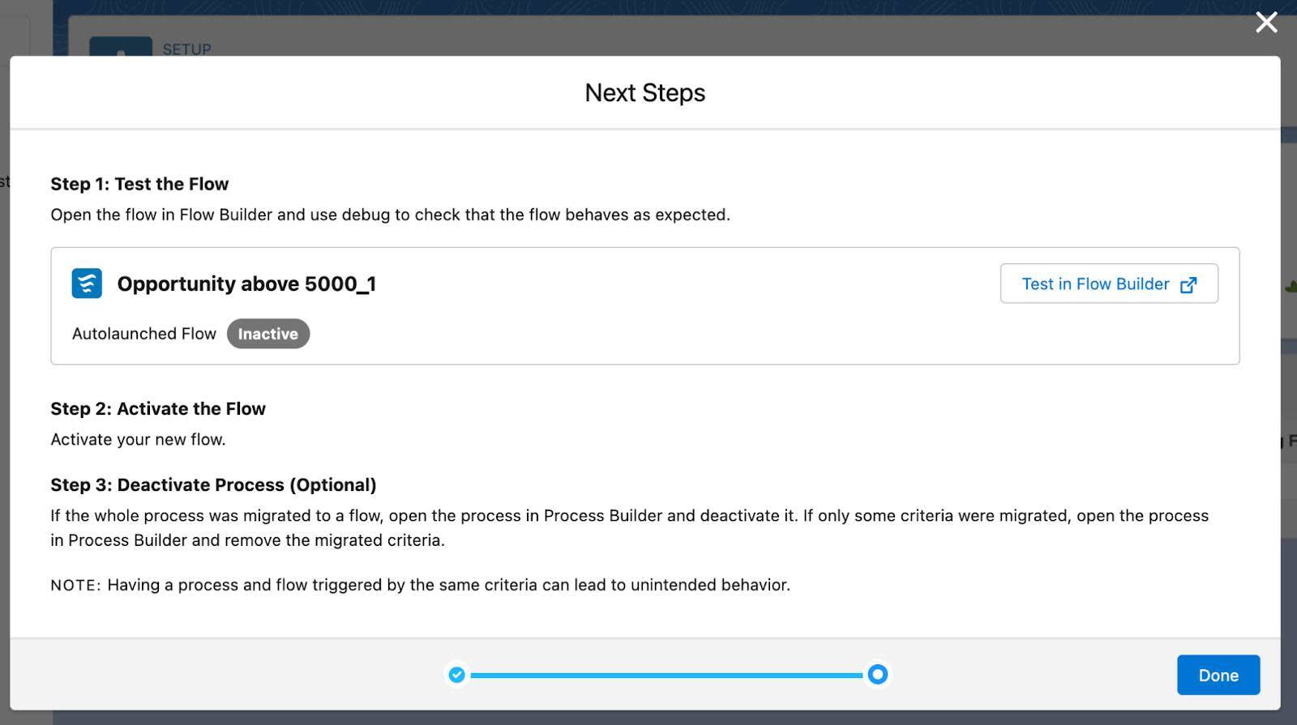Click the Inactive status badge
Screen dimensions: 1297x725
pos(268,334)
